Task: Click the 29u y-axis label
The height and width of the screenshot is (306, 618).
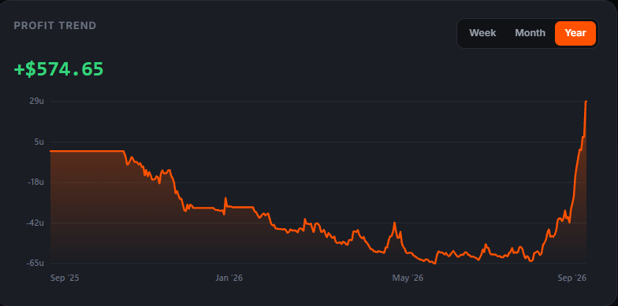Action: [36, 101]
